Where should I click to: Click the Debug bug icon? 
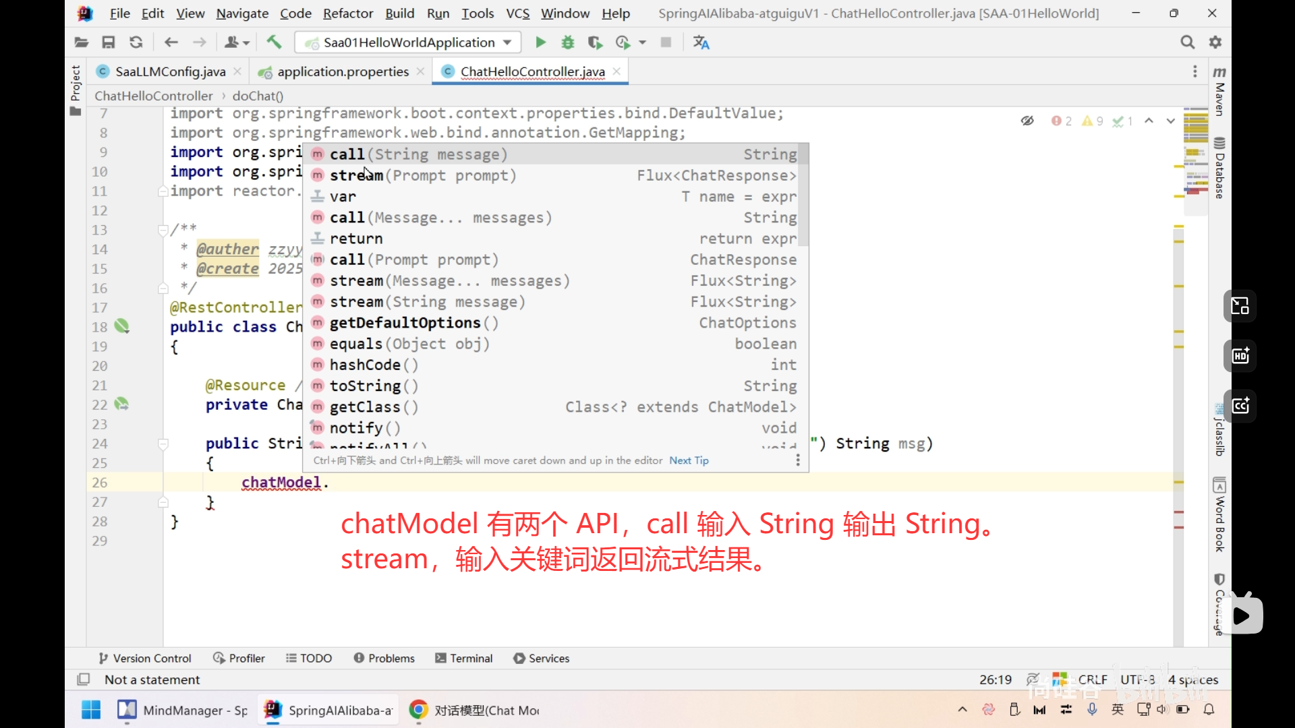click(x=568, y=42)
